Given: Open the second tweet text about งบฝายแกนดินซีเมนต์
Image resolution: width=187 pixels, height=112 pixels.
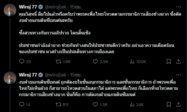Looking at the screenshot, I should 98,88.
